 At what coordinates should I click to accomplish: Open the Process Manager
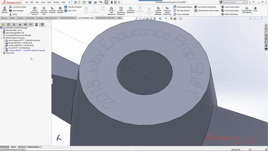[181, 14]
